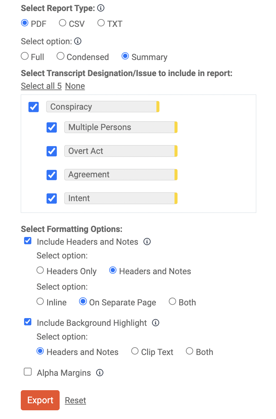Click the Select all 5 link
Viewport: 276px width, 419px height.
41,86
